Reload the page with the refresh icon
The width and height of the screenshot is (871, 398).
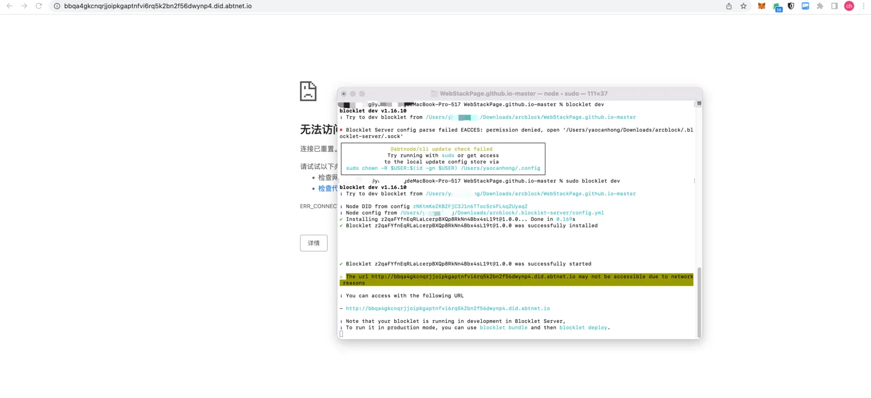(39, 6)
